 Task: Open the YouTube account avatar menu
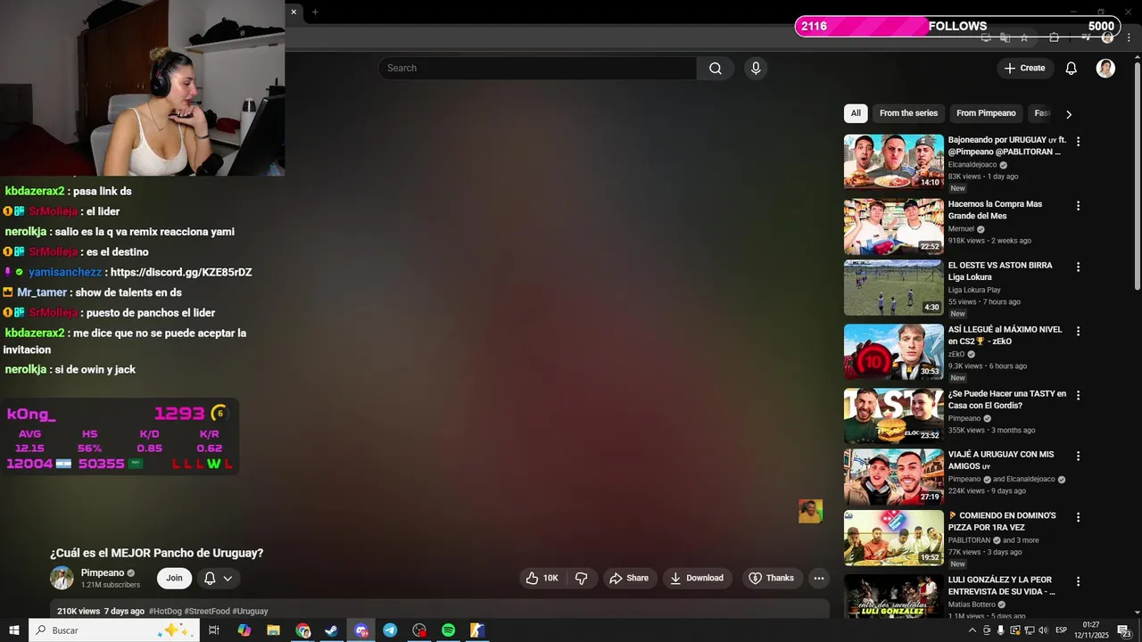coord(1105,69)
